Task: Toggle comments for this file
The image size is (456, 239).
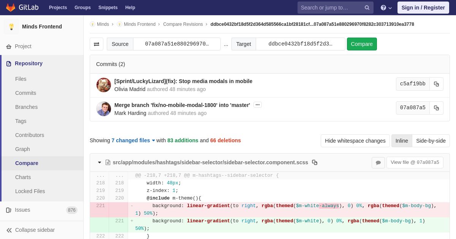Action: (x=378, y=163)
